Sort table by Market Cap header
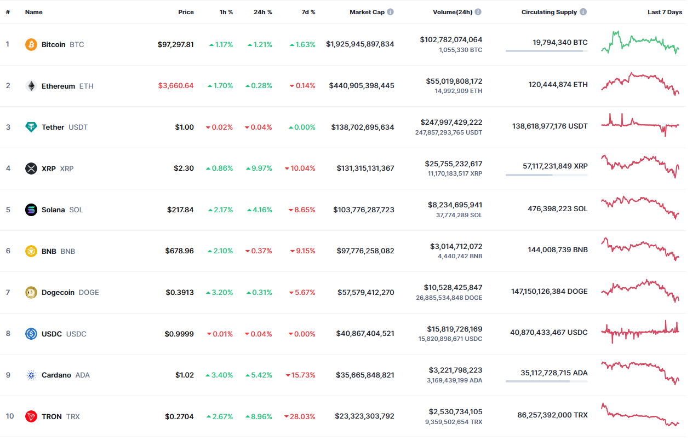Screen dimensions: 698x441 click(367, 12)
